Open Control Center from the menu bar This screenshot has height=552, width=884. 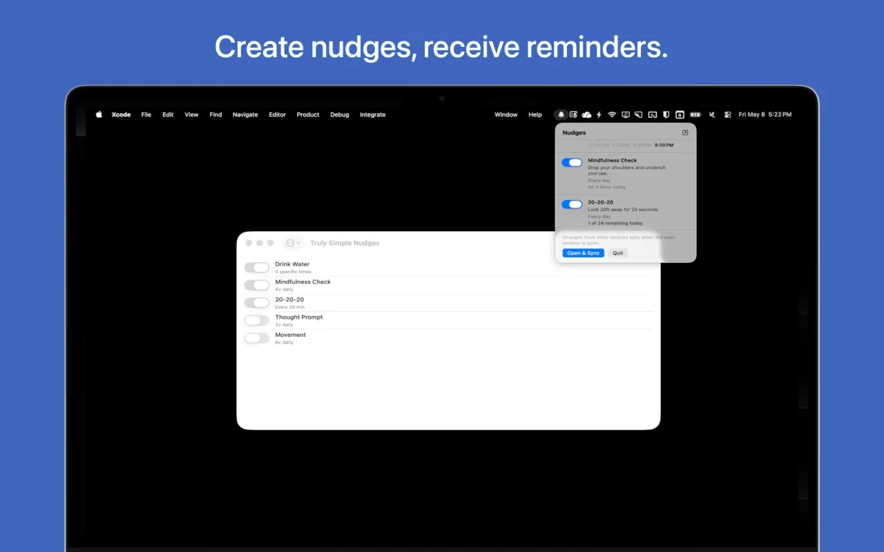click(727, 115)
